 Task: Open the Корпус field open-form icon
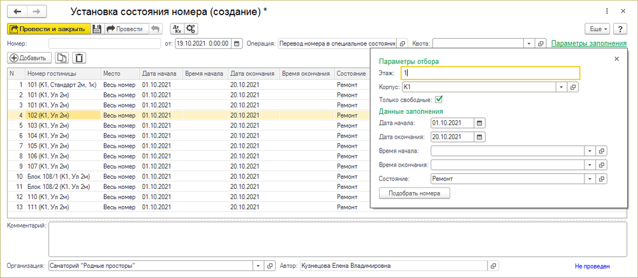(x=574, y=87)
